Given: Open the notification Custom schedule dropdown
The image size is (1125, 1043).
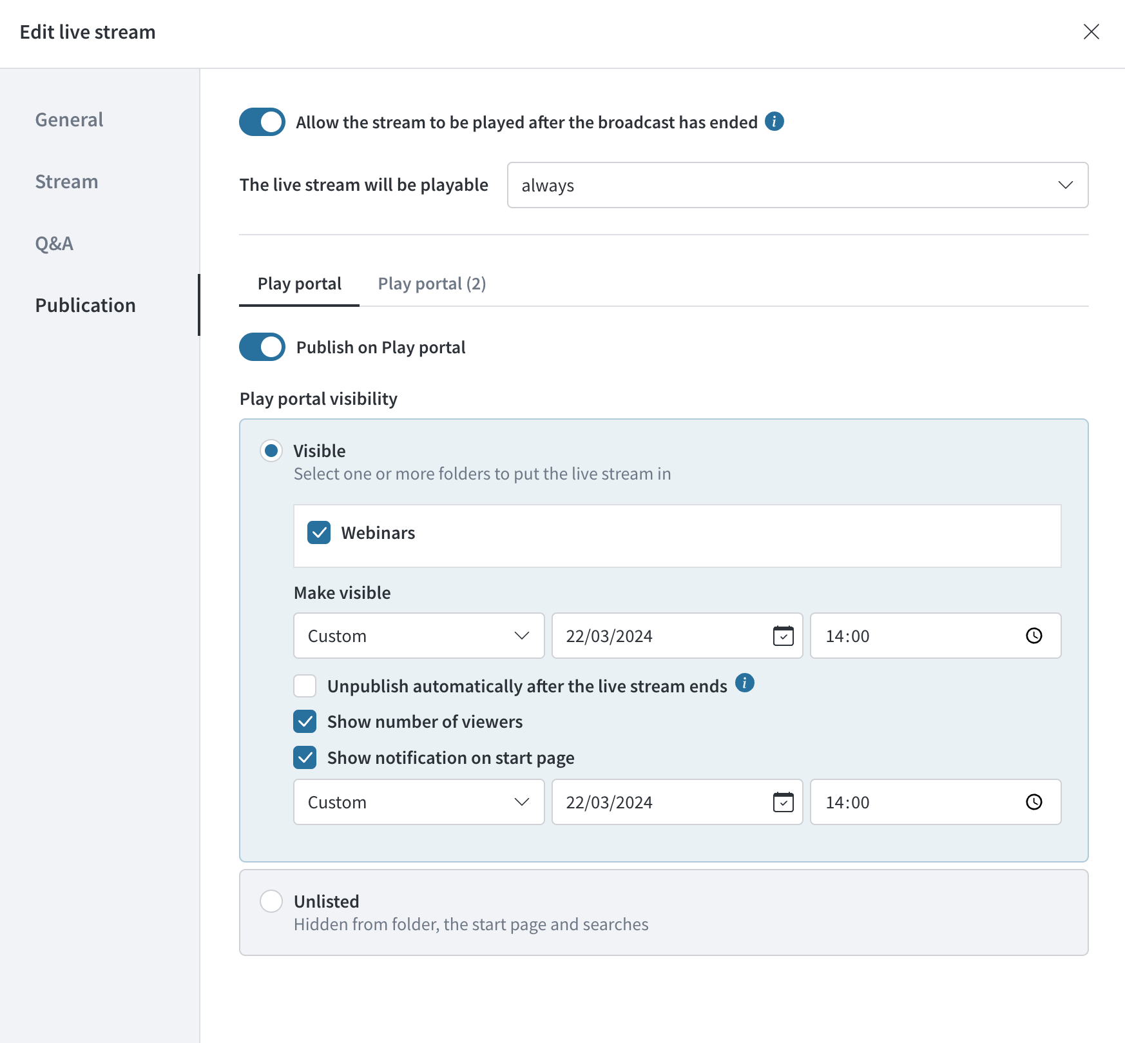Looking at the screenshot, I should point(419,802).
